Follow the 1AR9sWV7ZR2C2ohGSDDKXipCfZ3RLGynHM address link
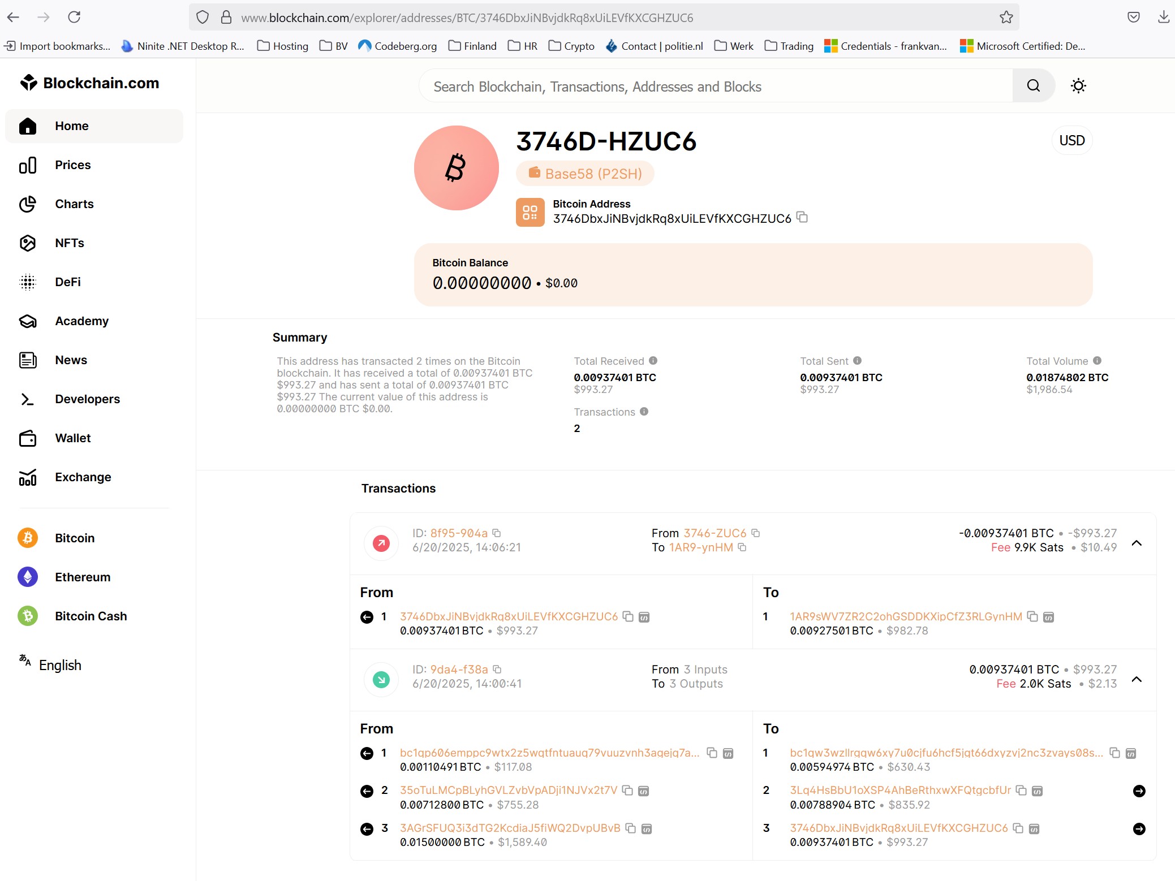Image resolution: width=1175 pixels, height=881 pixels. pyautogui.click(x=905, y=616)
